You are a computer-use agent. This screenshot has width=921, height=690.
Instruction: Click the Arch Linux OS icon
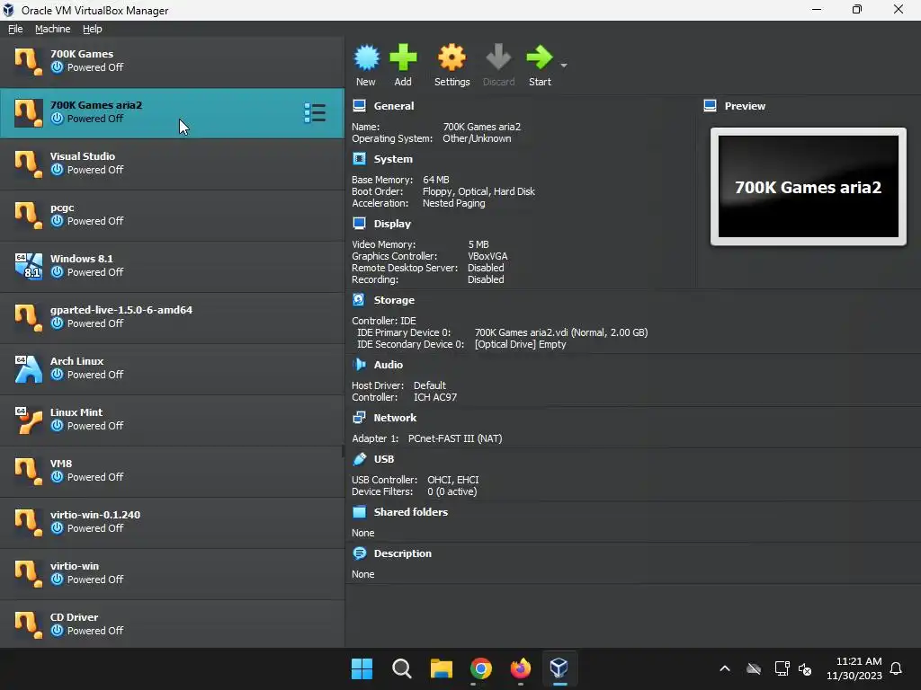click(28, 368)
